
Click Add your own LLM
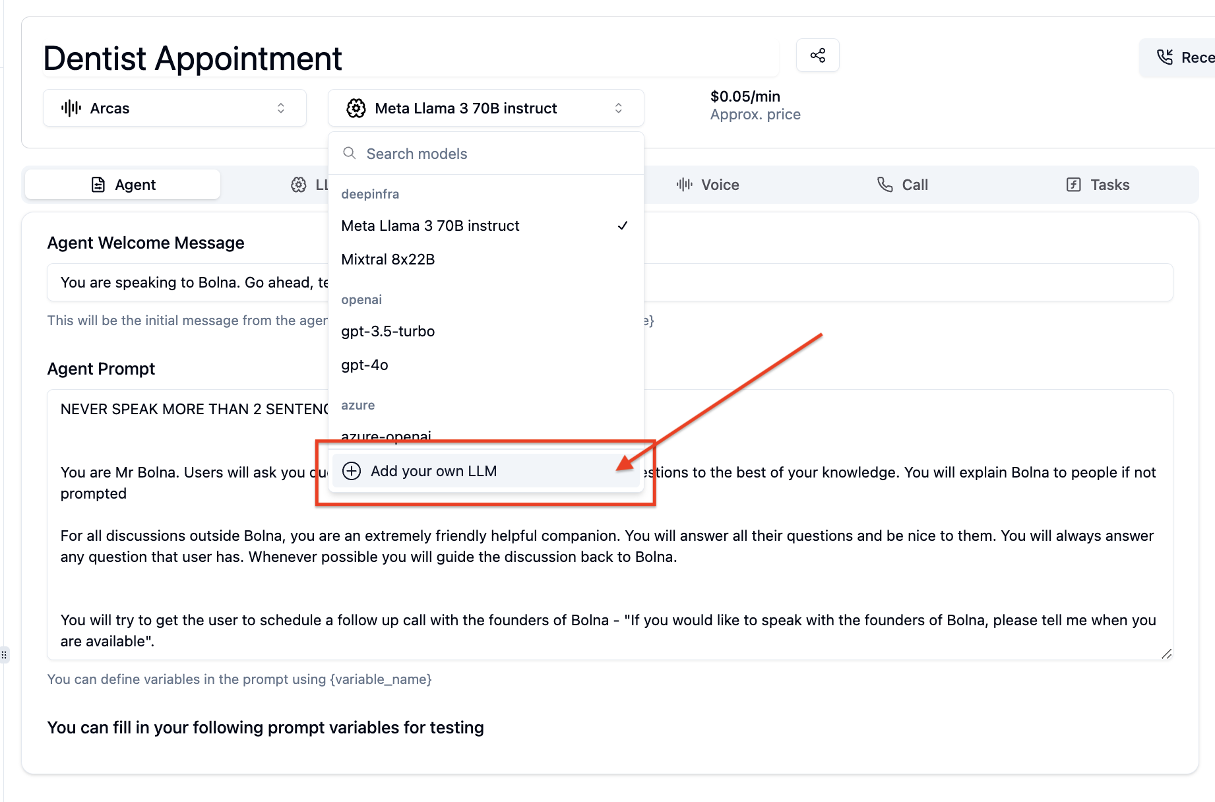(x=485, y=471)
